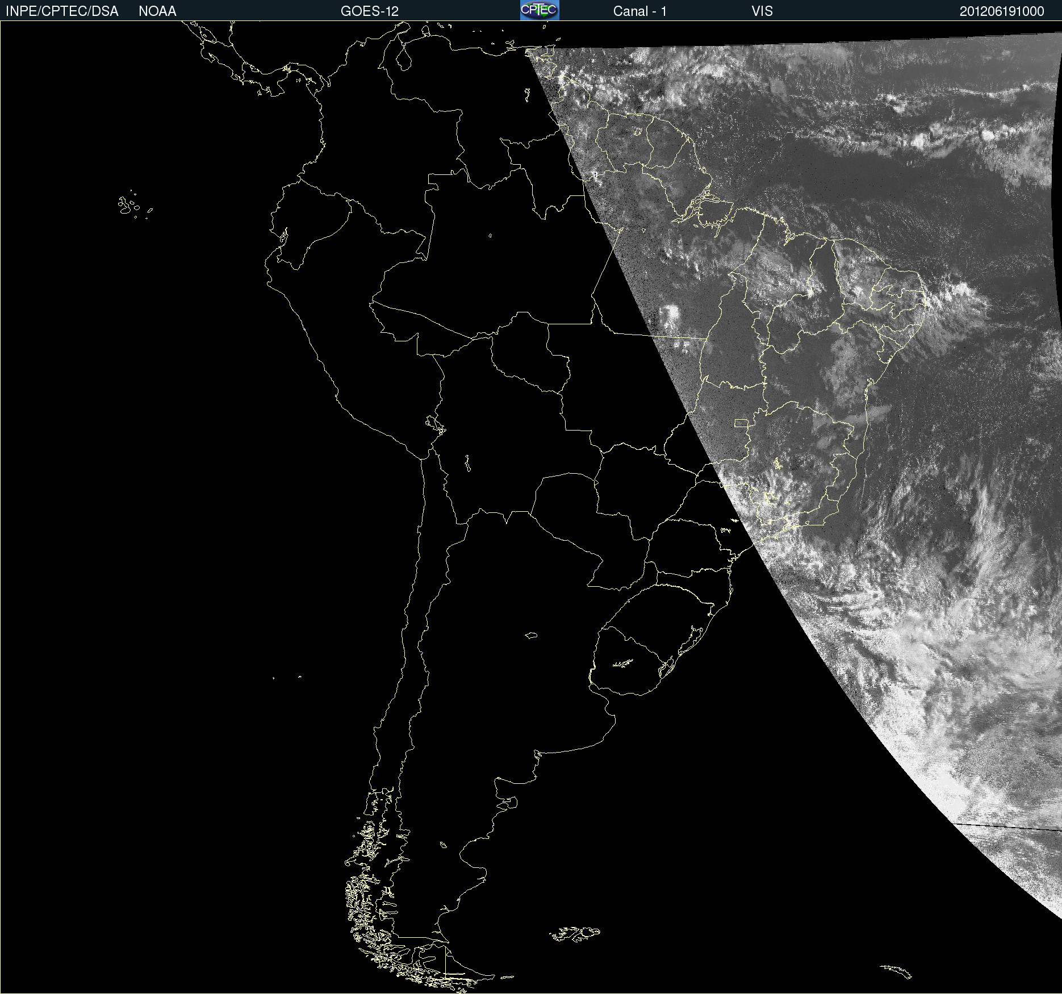Click the VIS channel label

[x=762, y=11]
